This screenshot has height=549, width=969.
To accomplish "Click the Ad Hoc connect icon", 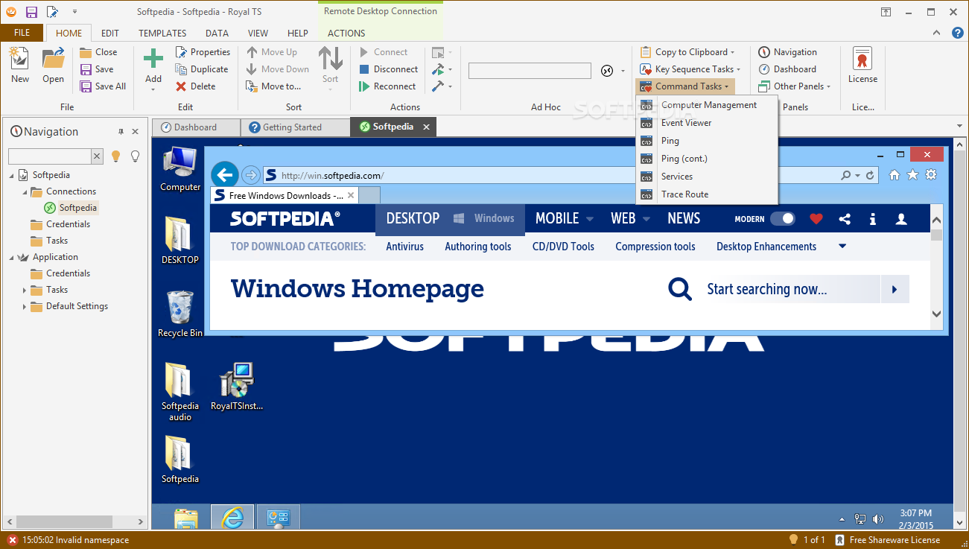I will coord(607,71).
